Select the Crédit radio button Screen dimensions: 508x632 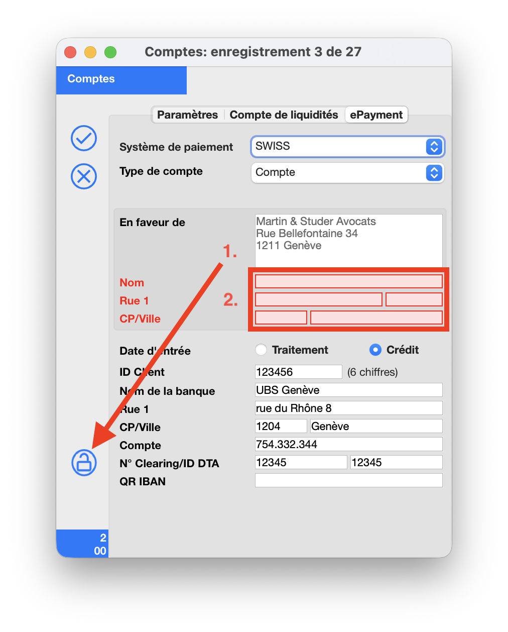click(375, 350)
